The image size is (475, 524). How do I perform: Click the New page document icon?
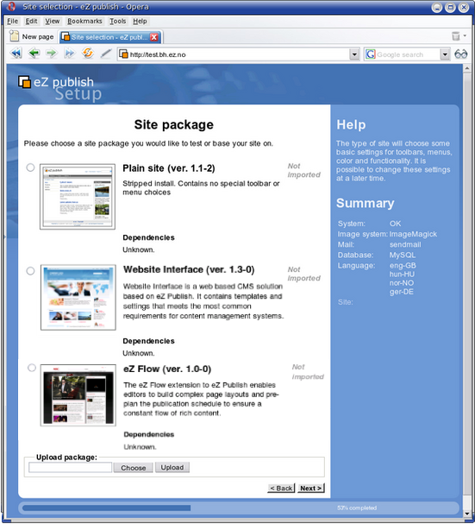coord(15,36)
